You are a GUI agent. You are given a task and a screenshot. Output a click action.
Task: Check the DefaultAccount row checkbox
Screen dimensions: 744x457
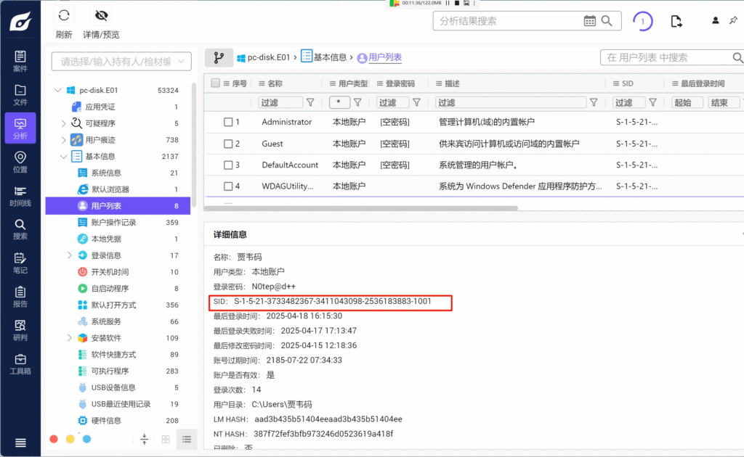228,165
